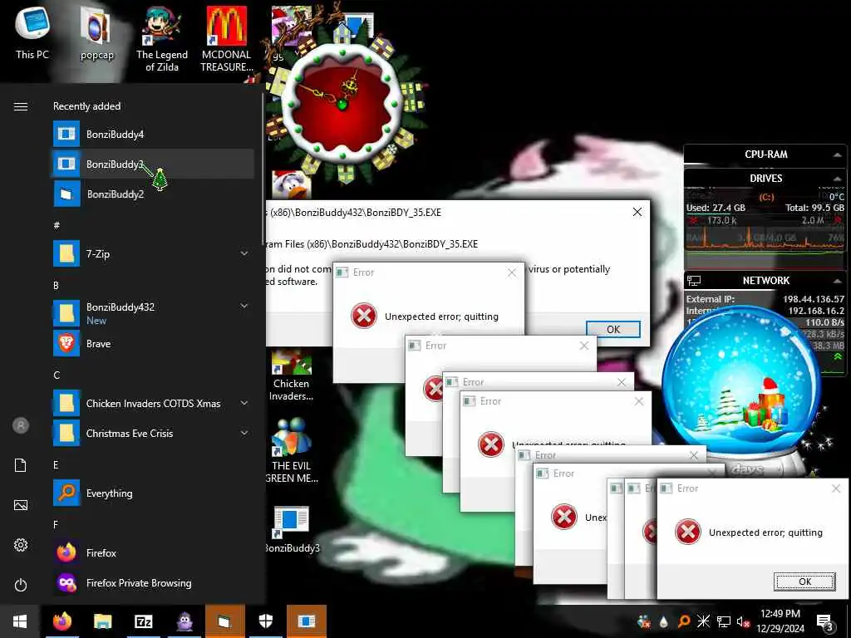Expand Chicken Invaders COTDS Xmas folder
The image size is (851, 638).
pos(244,403)
